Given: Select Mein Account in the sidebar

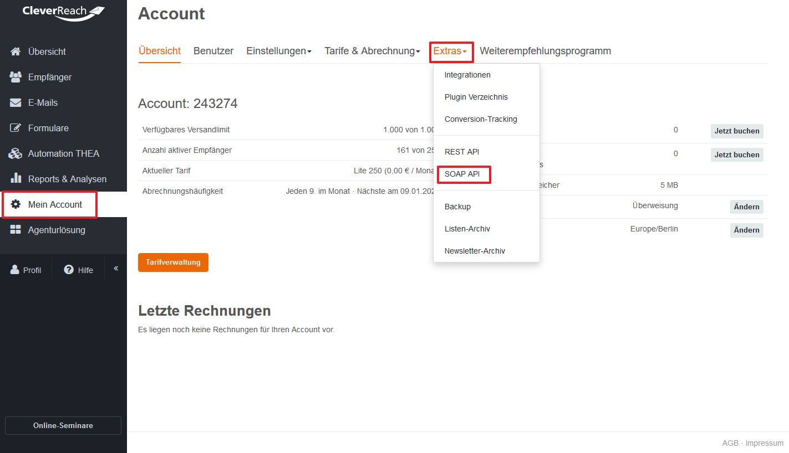Looking at the screenshot, I should [x=63, y=204].
